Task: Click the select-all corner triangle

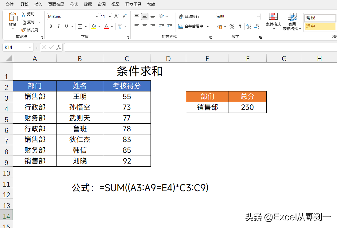Action: [x=9, y=58]
